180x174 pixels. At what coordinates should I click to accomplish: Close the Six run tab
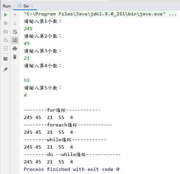coord(32,6)
